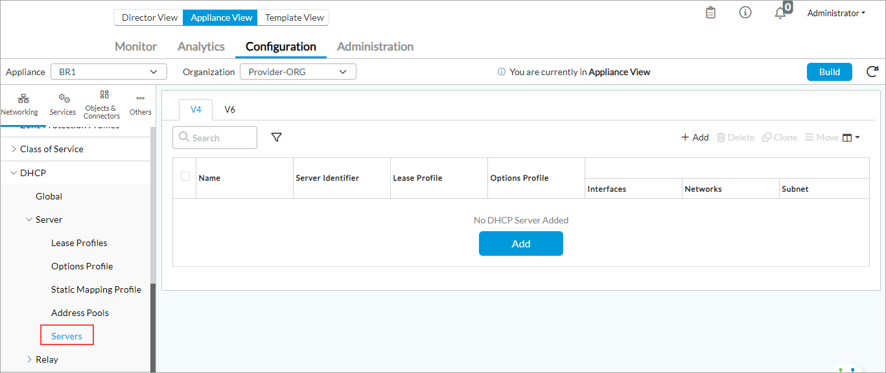
Task: Open the Others ellipsis icon tab
Action: 140,104
